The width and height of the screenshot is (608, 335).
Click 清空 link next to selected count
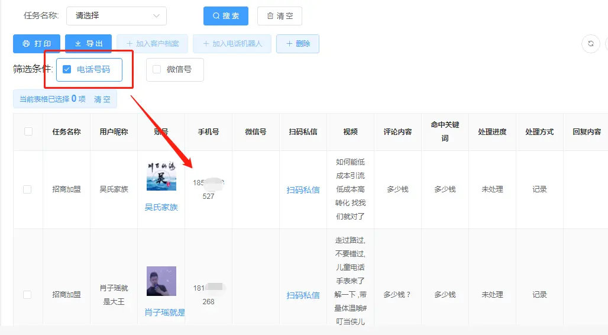(x=102, y=99)
